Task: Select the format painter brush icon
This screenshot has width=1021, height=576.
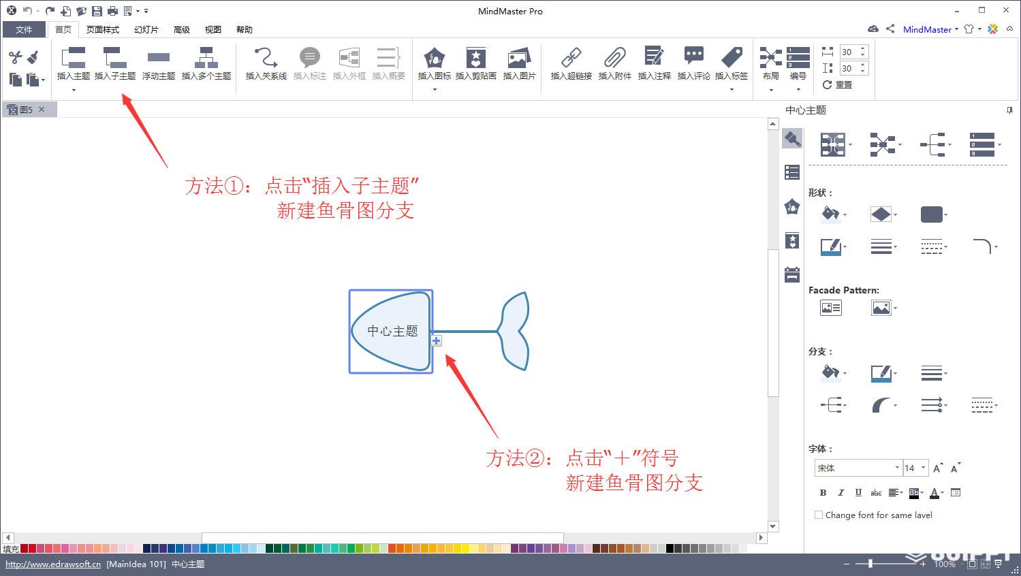Action: click(32, 58)
